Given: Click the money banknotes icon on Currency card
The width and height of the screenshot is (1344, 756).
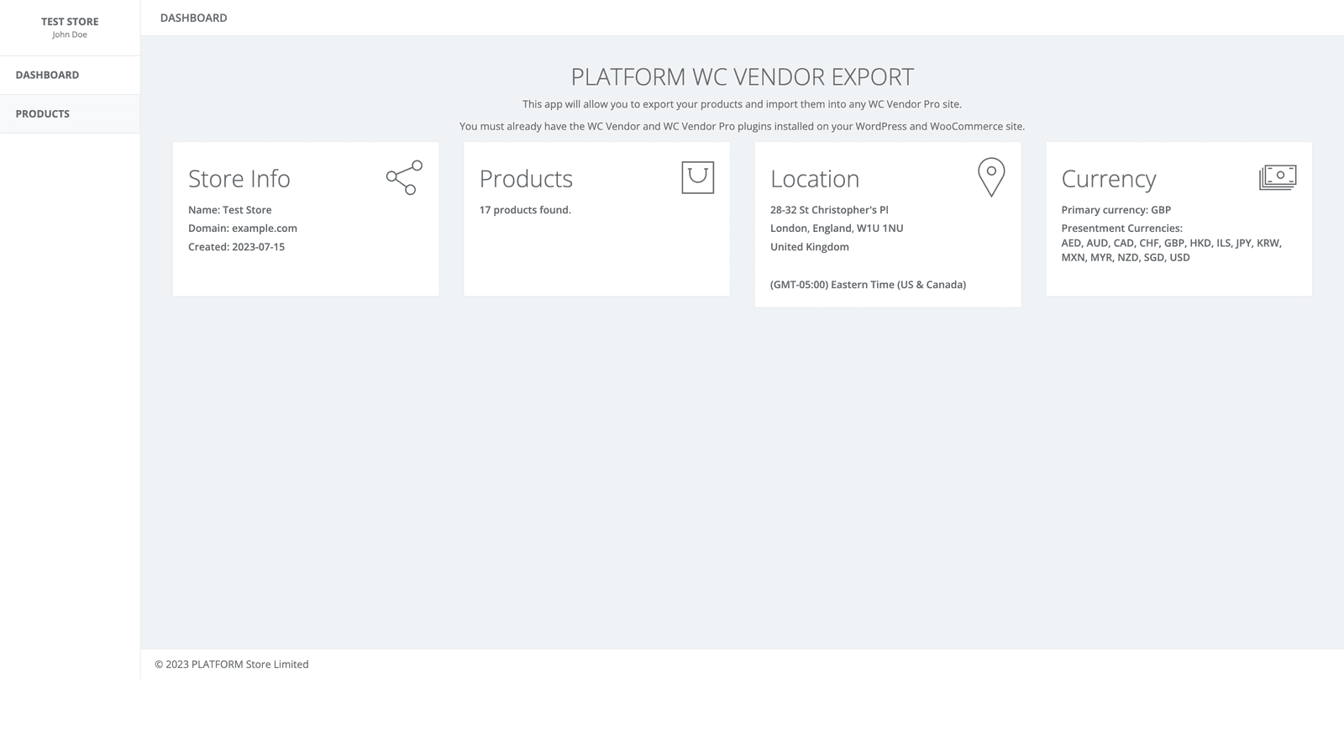Looking at the screenshot, I should pyautogui.click(x=1278, y=177).
